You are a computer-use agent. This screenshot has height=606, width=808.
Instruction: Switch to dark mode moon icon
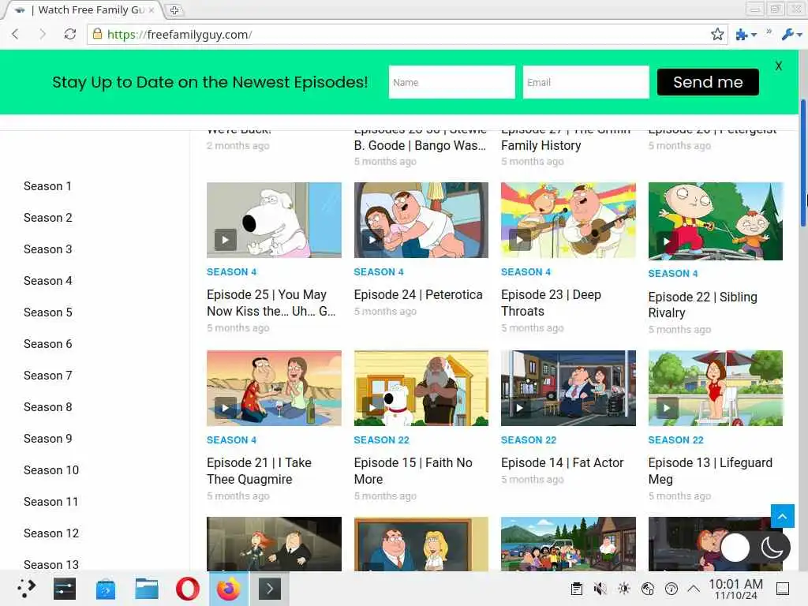772,548
